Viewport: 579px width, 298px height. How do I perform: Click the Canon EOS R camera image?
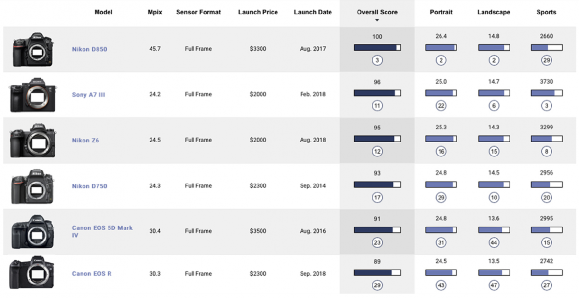tap(32, 273)
